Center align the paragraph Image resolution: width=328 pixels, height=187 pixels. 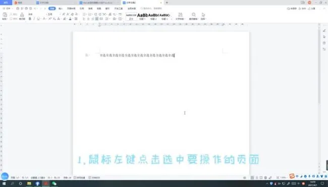(x=88, y=19)
